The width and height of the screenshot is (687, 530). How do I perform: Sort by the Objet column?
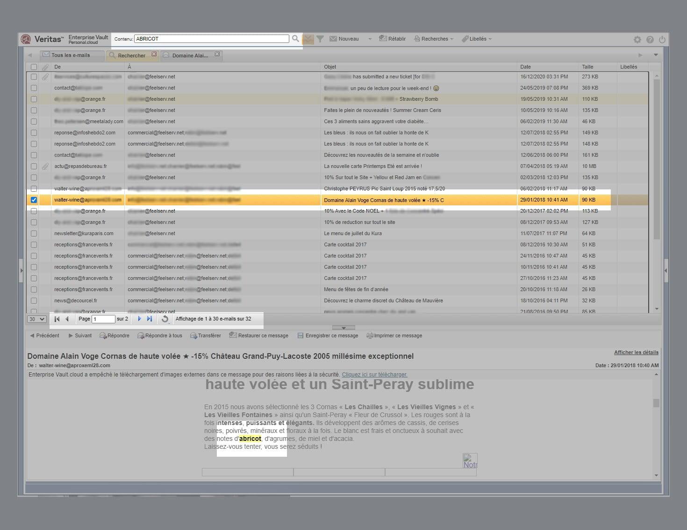(419, 67)
